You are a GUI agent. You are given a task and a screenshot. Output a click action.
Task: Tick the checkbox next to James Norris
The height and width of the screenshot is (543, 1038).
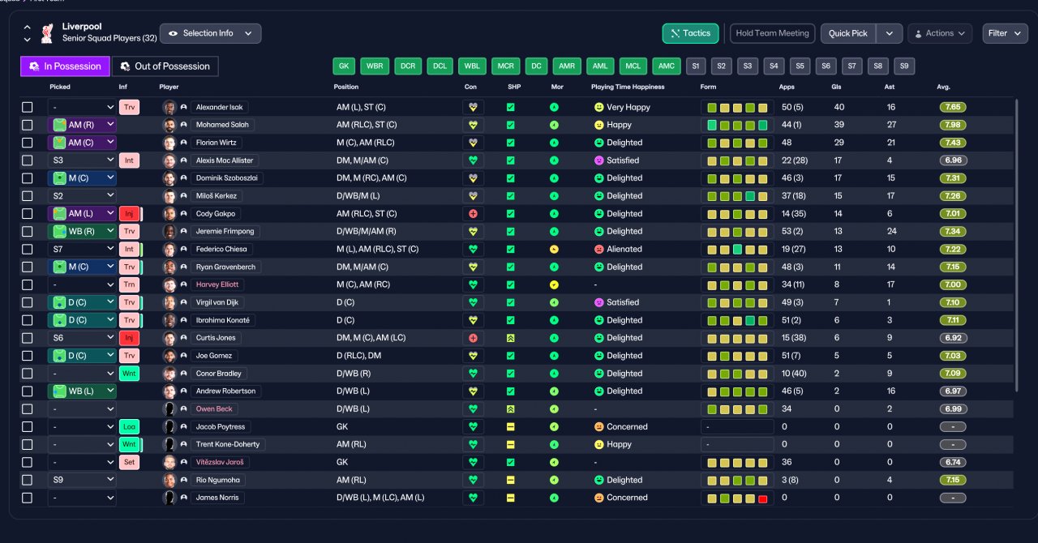28,498
